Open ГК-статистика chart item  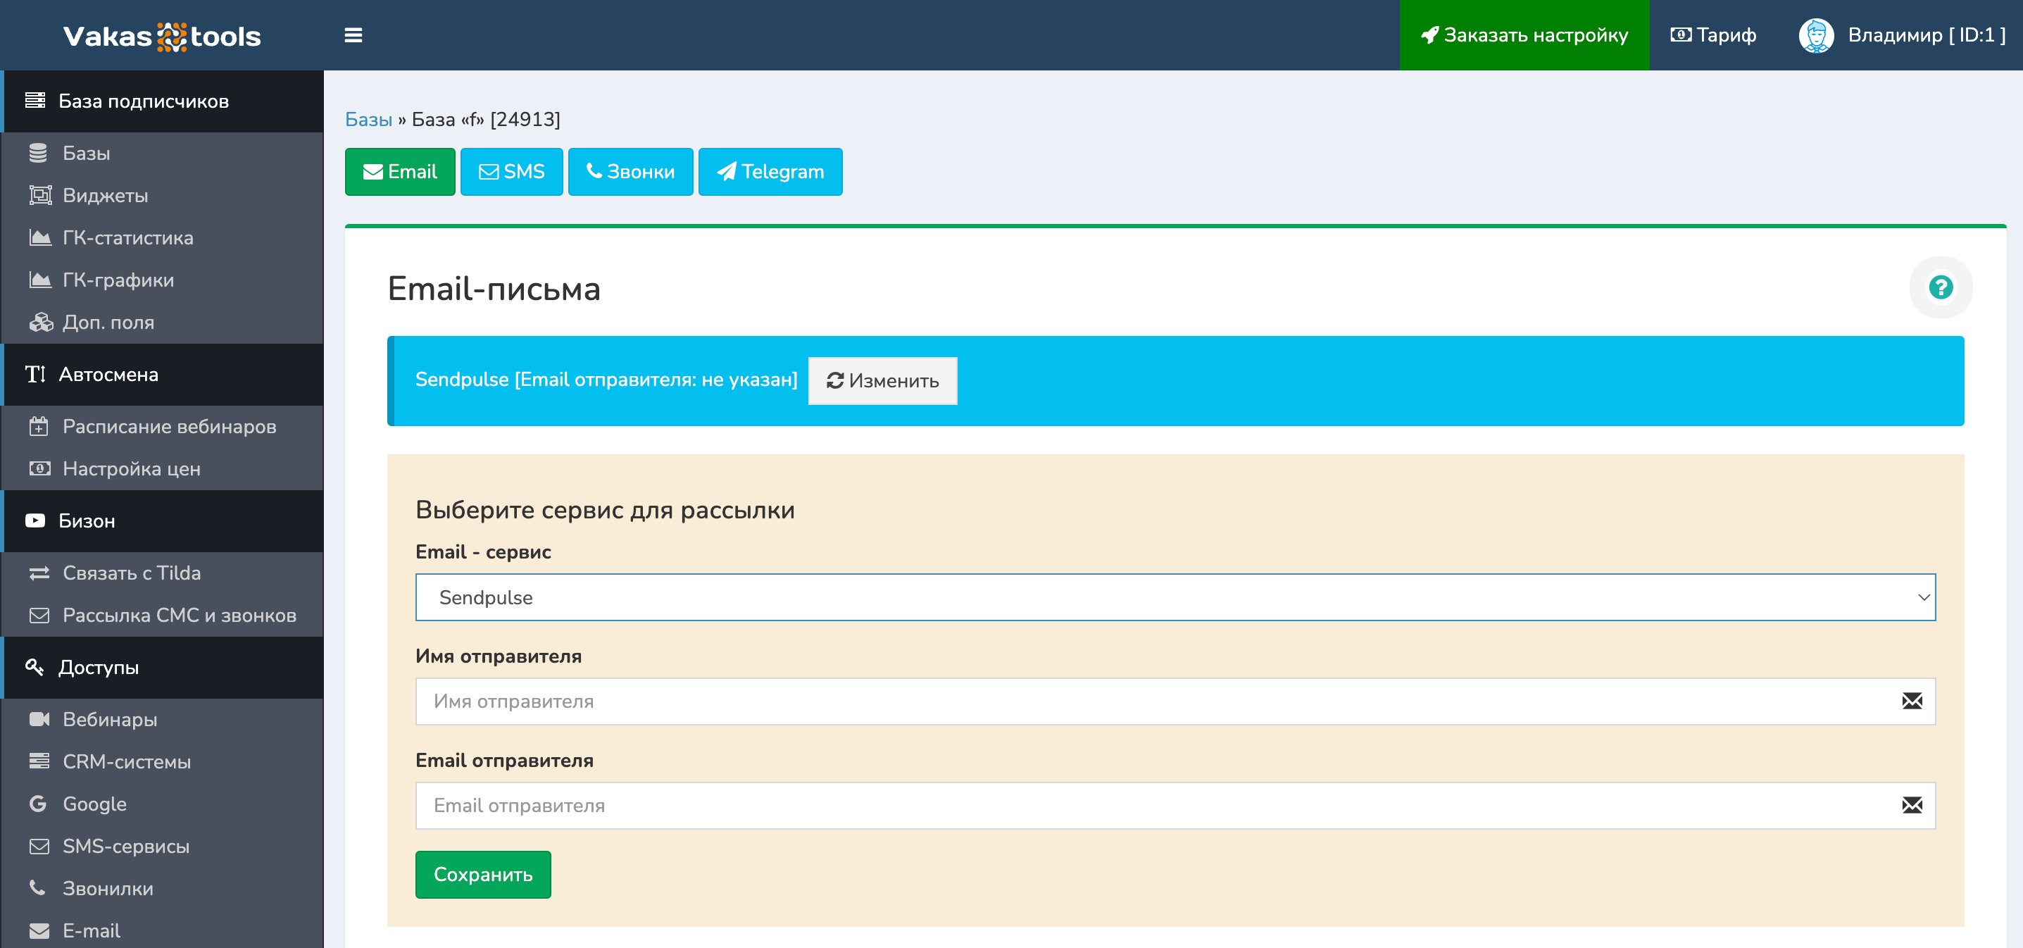[127, 238]
